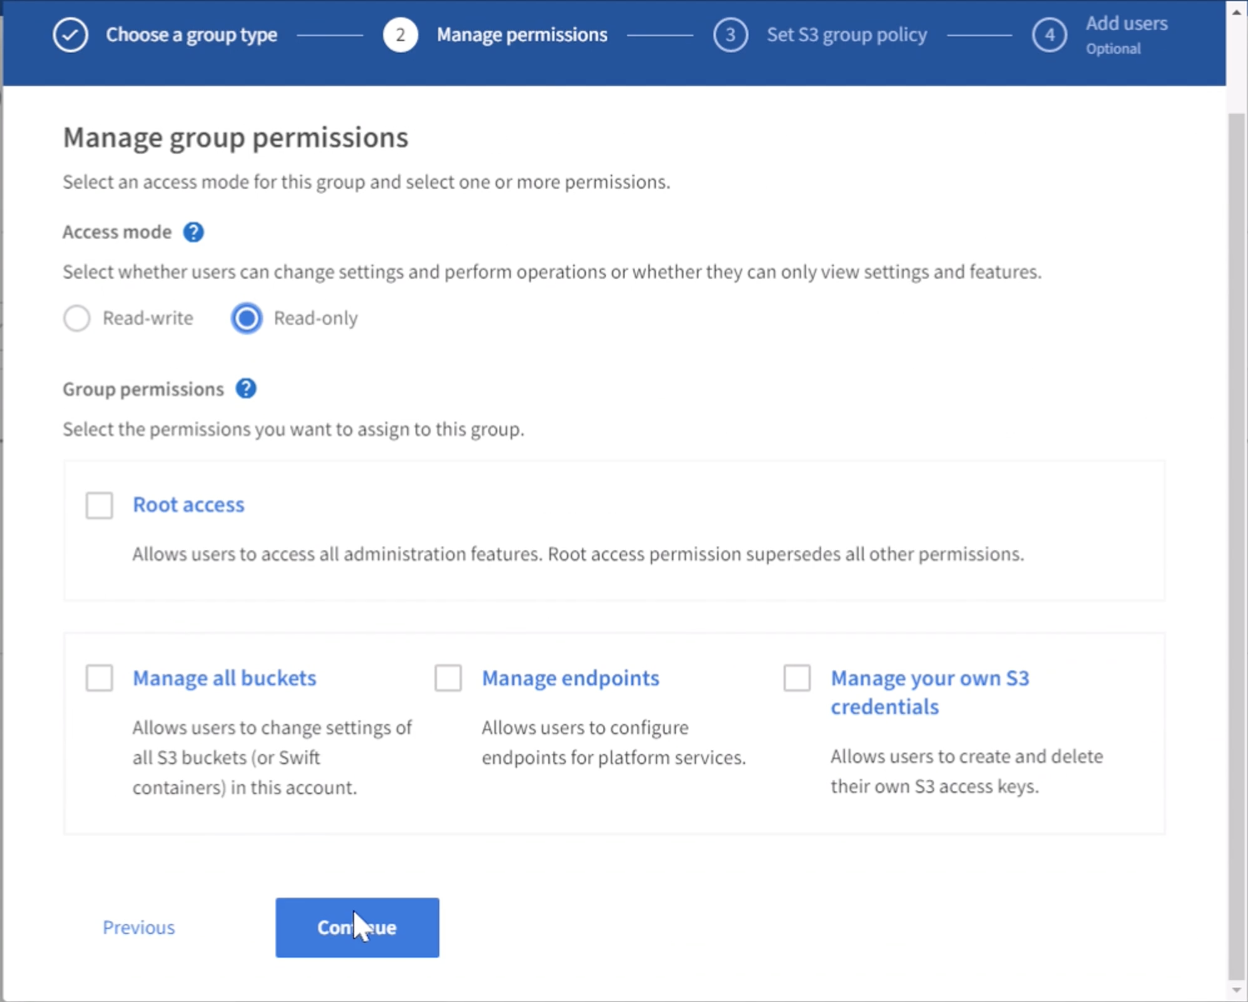Navigate to Set S3 group policy step
The width and height of the screenshot is (1248, 1002).
click(x=845, y=35)
